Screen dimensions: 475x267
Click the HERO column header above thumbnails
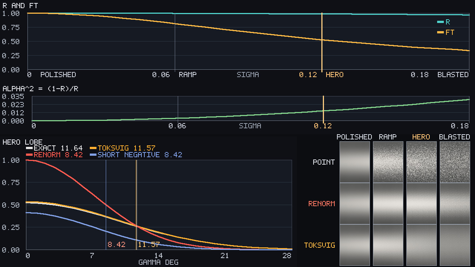[421, 137]
